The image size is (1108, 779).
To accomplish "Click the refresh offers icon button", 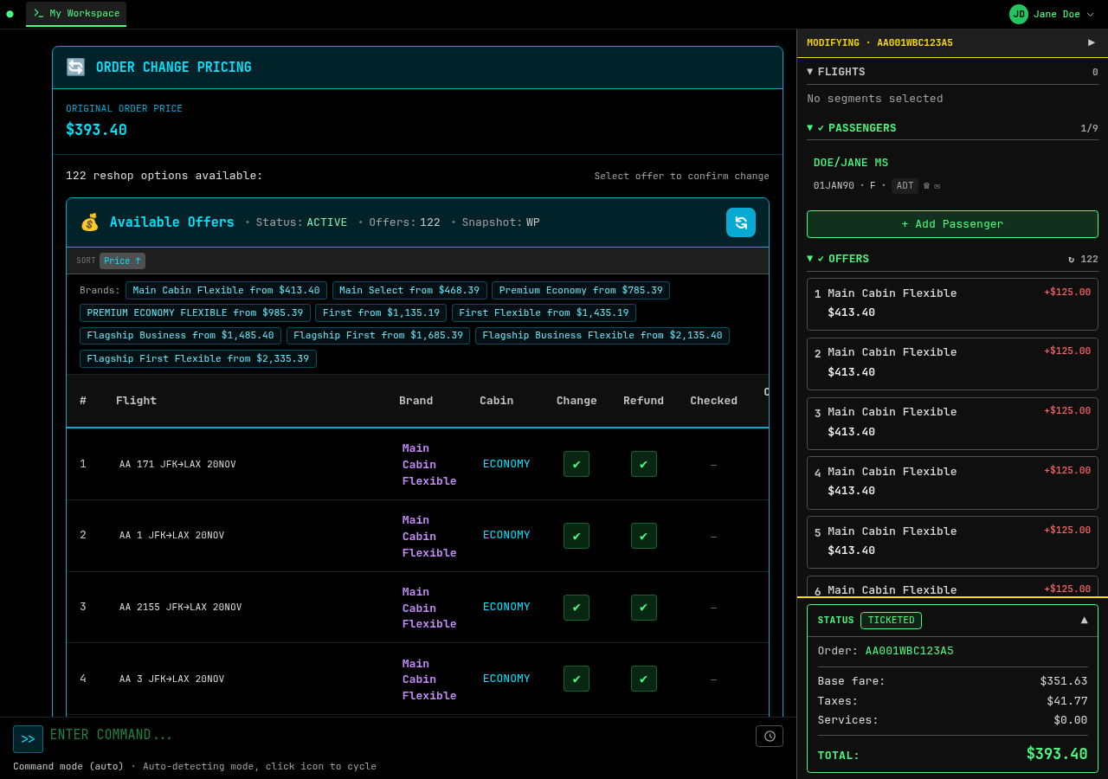I will [741, 222].
